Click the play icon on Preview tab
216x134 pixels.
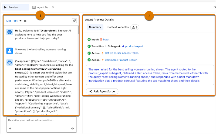5,7
